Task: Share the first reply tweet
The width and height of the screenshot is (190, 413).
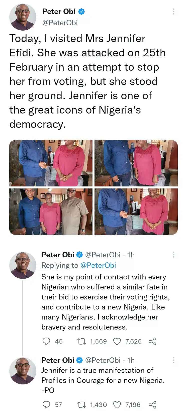Action: pos(152,341)
